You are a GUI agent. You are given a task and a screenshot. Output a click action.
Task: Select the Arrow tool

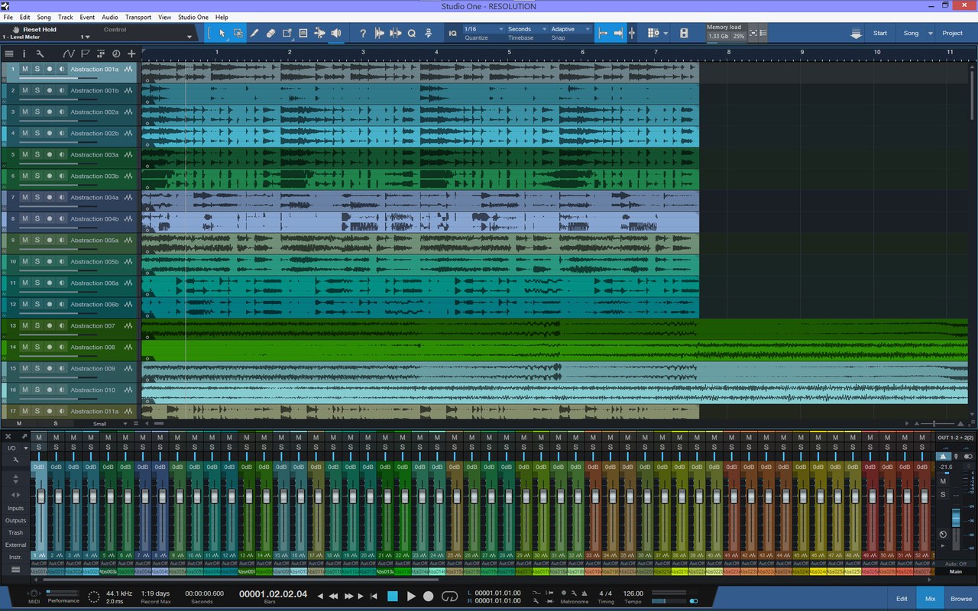222,33
